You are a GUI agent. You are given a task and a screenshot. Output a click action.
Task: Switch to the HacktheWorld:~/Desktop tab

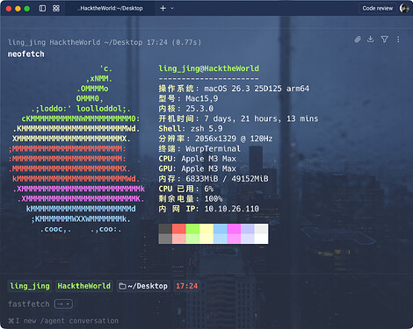coord(110,9)
